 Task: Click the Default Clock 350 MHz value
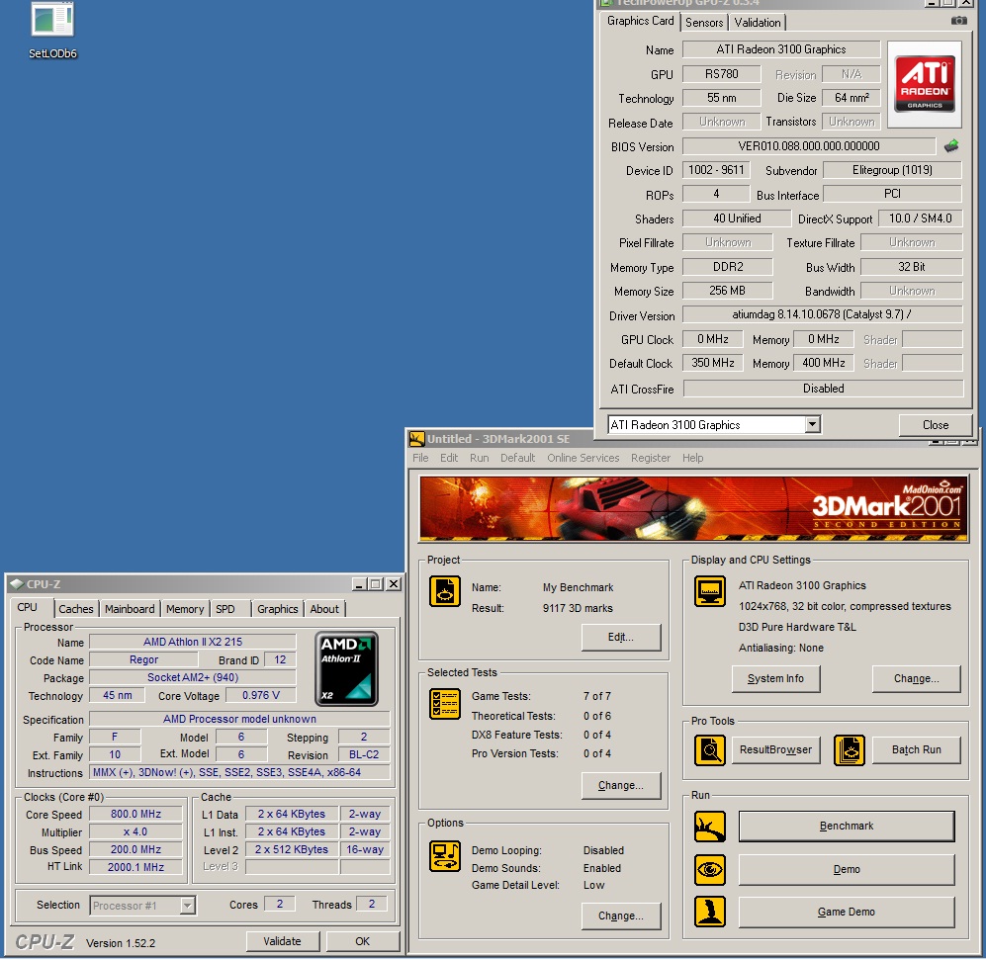tap(712, 363)
